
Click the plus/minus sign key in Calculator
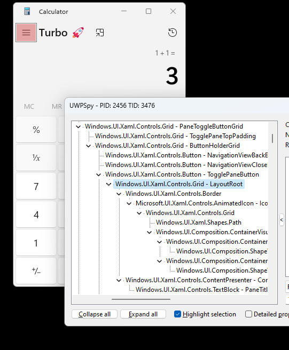(x=36, y=271)
